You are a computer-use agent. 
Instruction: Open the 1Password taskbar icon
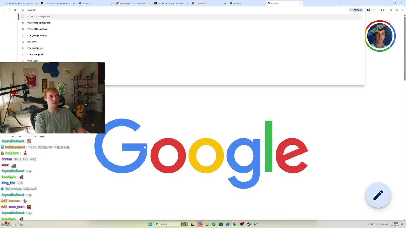256,224
